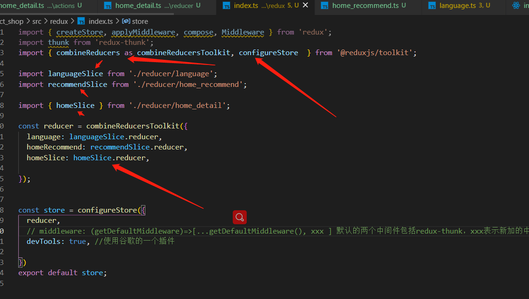
Task: Click the createStore import identifier
Action: (x=79, y=32)
